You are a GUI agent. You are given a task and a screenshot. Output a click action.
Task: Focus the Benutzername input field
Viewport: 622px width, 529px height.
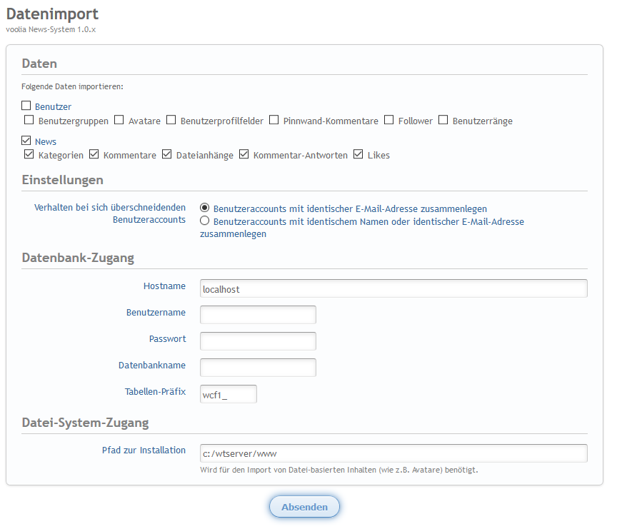click(258, 315)
